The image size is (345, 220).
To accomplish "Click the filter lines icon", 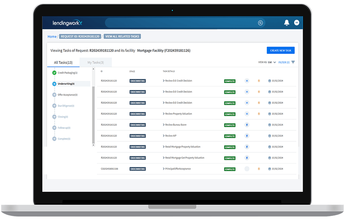I will click(x=293, y=62).
